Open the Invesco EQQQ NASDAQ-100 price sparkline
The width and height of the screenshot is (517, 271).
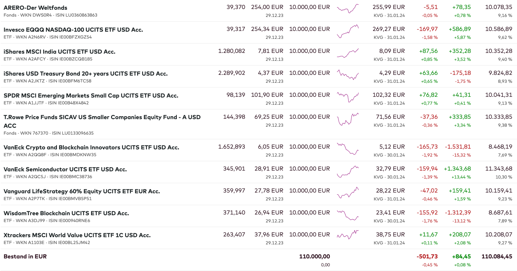(348, 31)
